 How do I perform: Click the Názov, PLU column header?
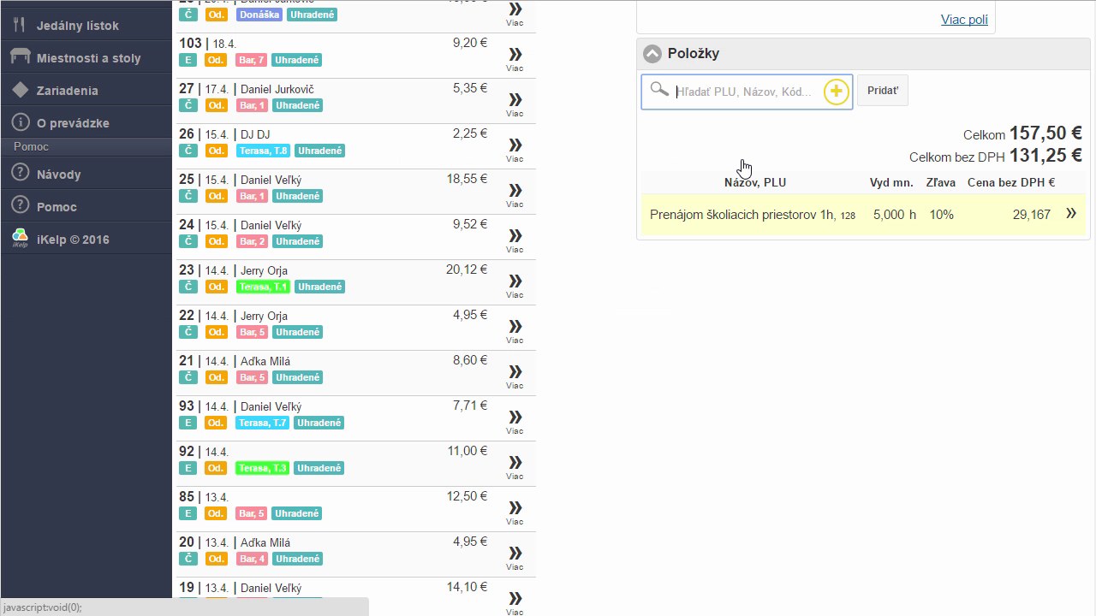click(x=755, y=182)
